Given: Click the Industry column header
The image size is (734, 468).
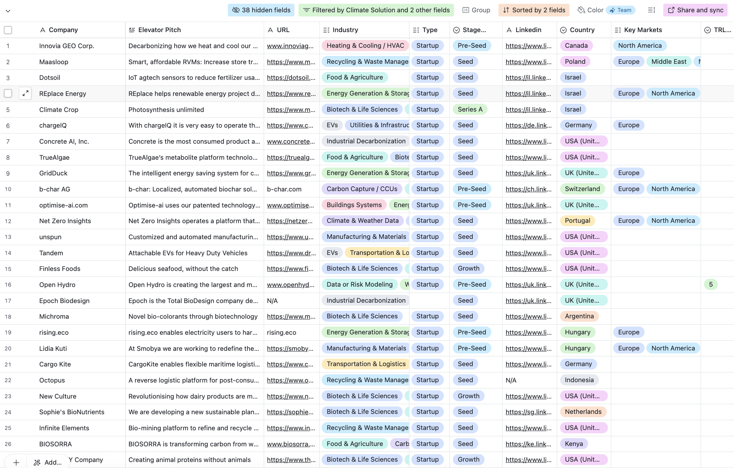Looking at the screenshot, I should tap(364, 30).
